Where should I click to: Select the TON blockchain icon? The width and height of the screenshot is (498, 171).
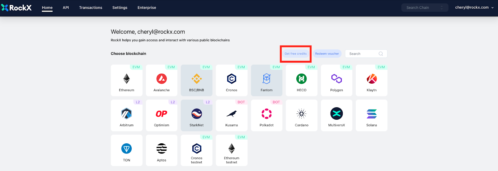[126, 149]
